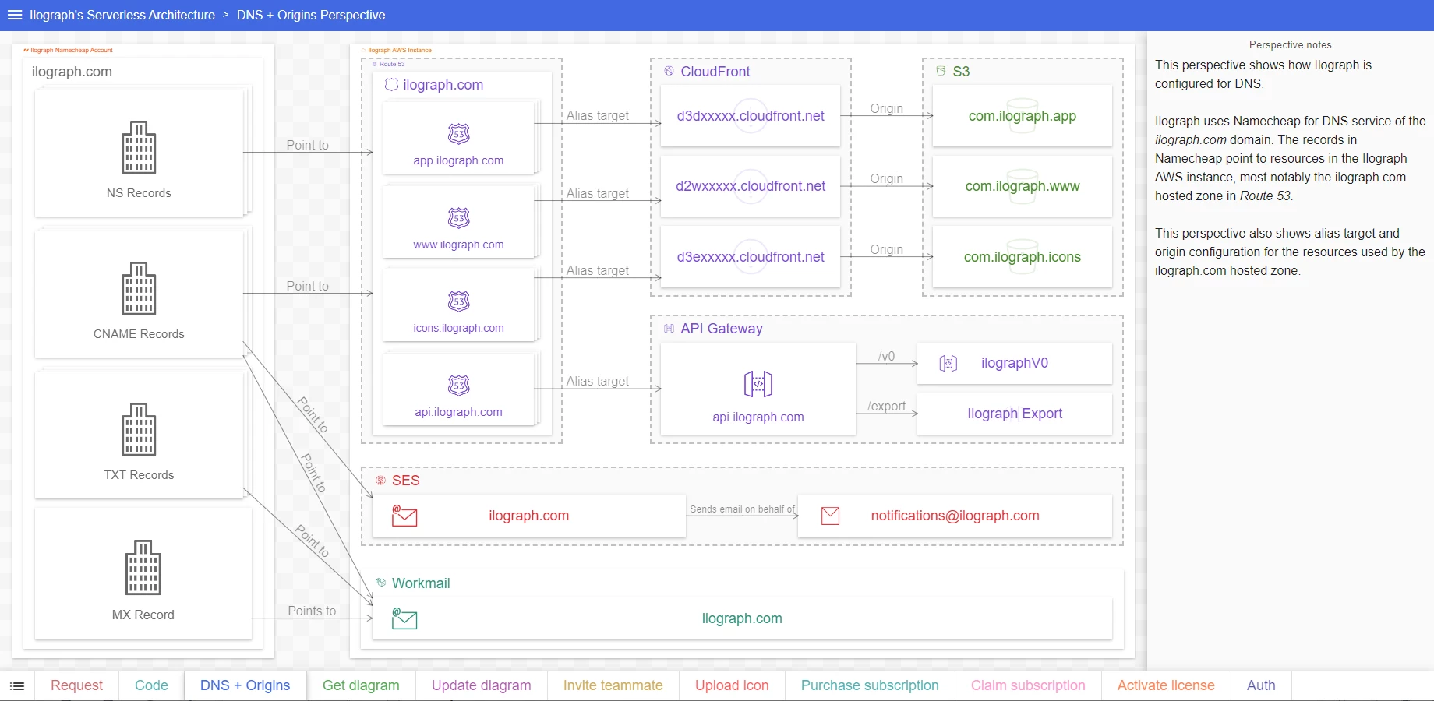The width and height of the screenshot is (1434, 701).
Task: Select the d3dxxxxx.cloudfront.net node
Action: [x=751, y=116]
